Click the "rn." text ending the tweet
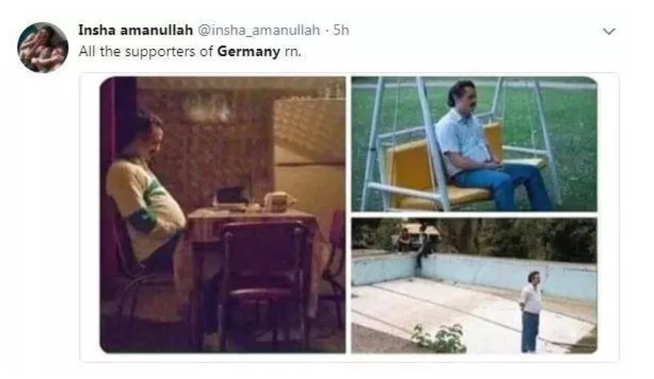The width and height of the screenshot is (654, 379). tap(292, 52)
